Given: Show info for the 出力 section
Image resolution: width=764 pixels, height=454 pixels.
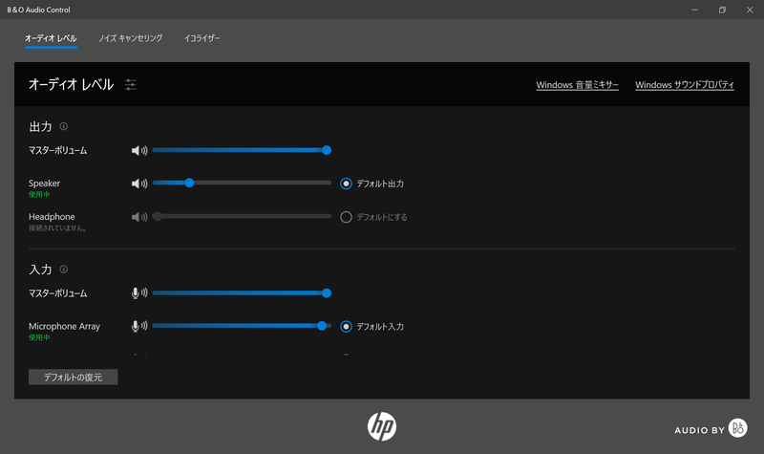Looking at the screenshot, I should click(x=64, y=126).
